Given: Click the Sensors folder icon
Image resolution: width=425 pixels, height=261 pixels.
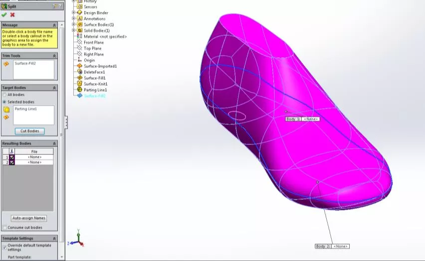Looking at the screenshot, I should click(79, 6).
